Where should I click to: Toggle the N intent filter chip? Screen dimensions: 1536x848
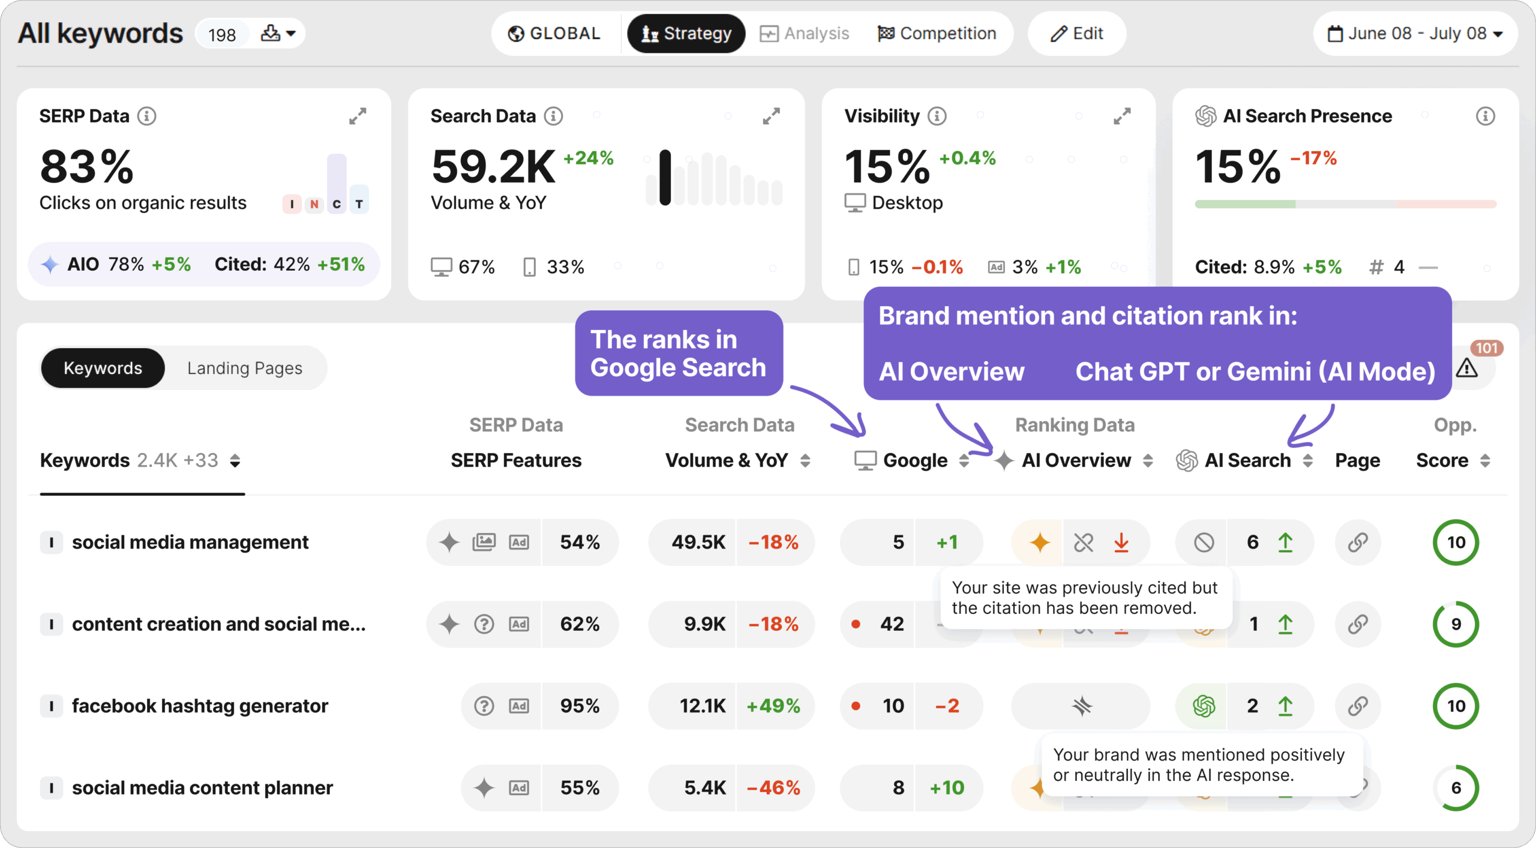click(x=314, y=204)
